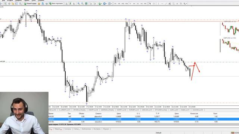Toggle the Terminal panel icon
This screenshot has width=239, height=134.
click(16, 4)
